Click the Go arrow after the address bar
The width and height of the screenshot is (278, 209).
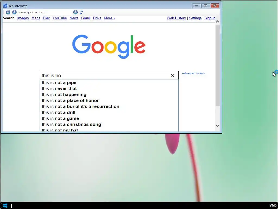coord(75,12)
